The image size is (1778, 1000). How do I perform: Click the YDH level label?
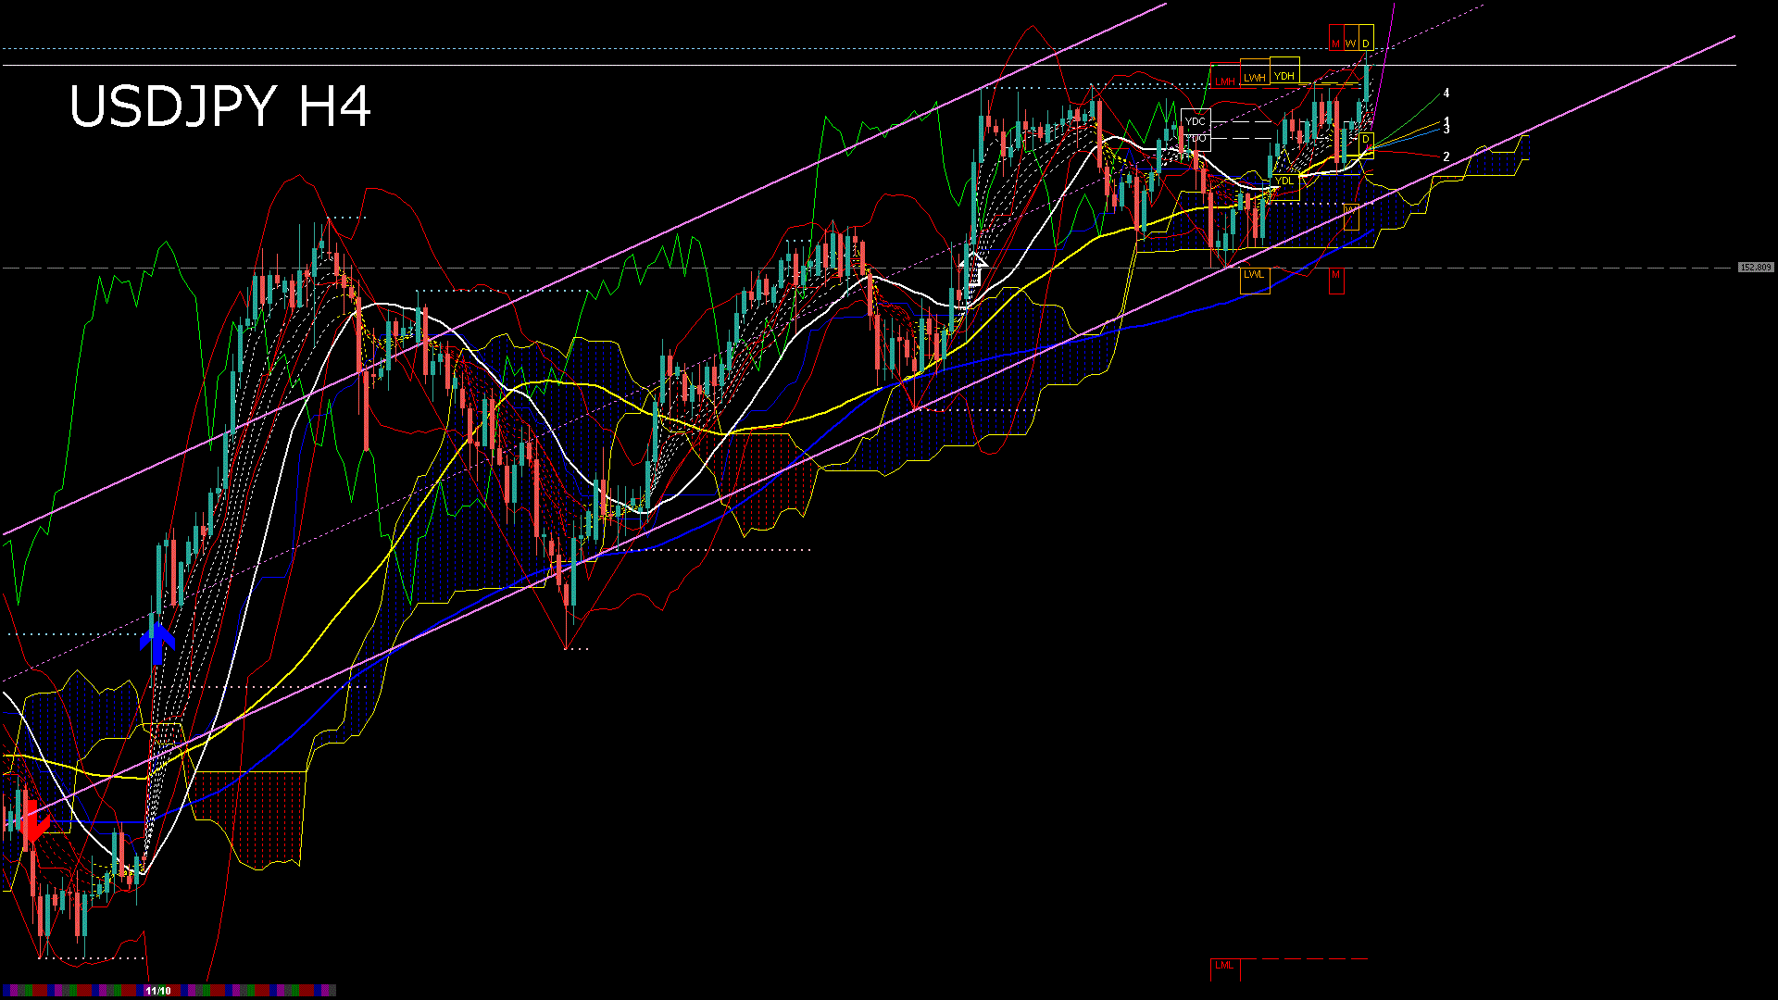point(1283,76)
